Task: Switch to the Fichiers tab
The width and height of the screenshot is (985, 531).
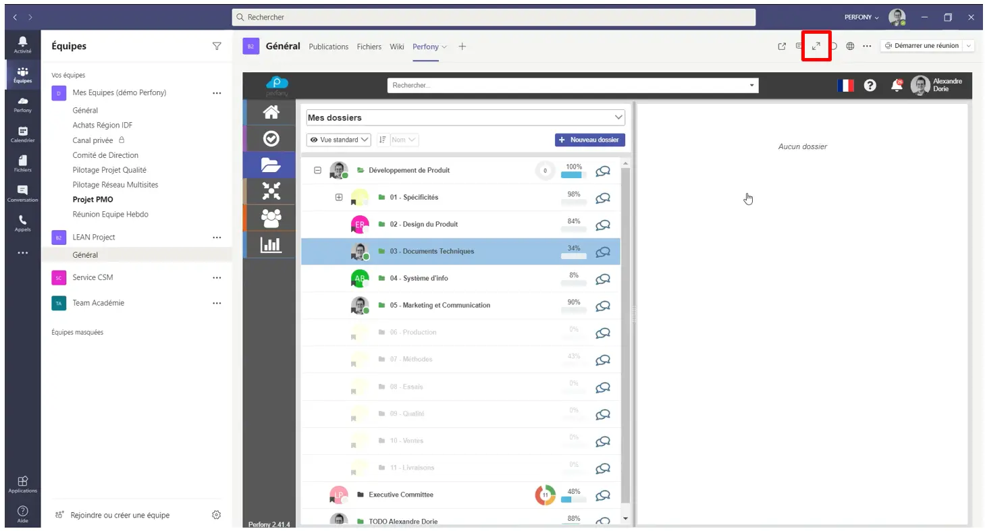Action: [369, 47]
